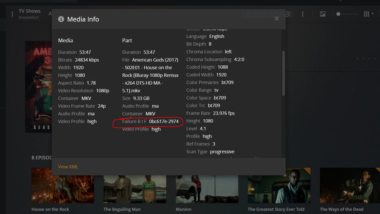Select the Frame Rate value 23.976 fps
Viewport: 380px width, 214px height.
(224, 113)
